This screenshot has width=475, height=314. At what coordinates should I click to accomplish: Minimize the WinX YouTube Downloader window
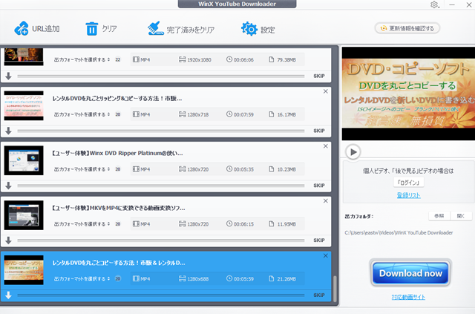click(x=452, y=5)
